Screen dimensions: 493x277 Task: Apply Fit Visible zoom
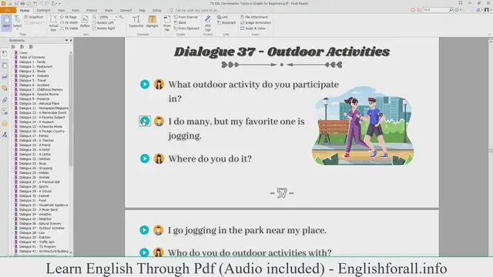[69, 28]
